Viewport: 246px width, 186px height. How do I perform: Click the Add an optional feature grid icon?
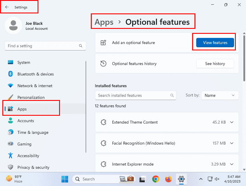pyautogui.click(x=103, y=43)
